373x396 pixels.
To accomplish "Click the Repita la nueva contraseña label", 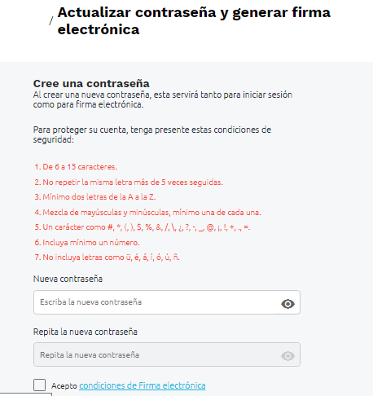I will pos(85,332).
